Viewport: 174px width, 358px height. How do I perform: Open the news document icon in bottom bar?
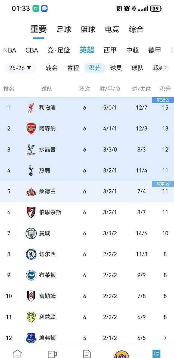click(x=87, y=353)
